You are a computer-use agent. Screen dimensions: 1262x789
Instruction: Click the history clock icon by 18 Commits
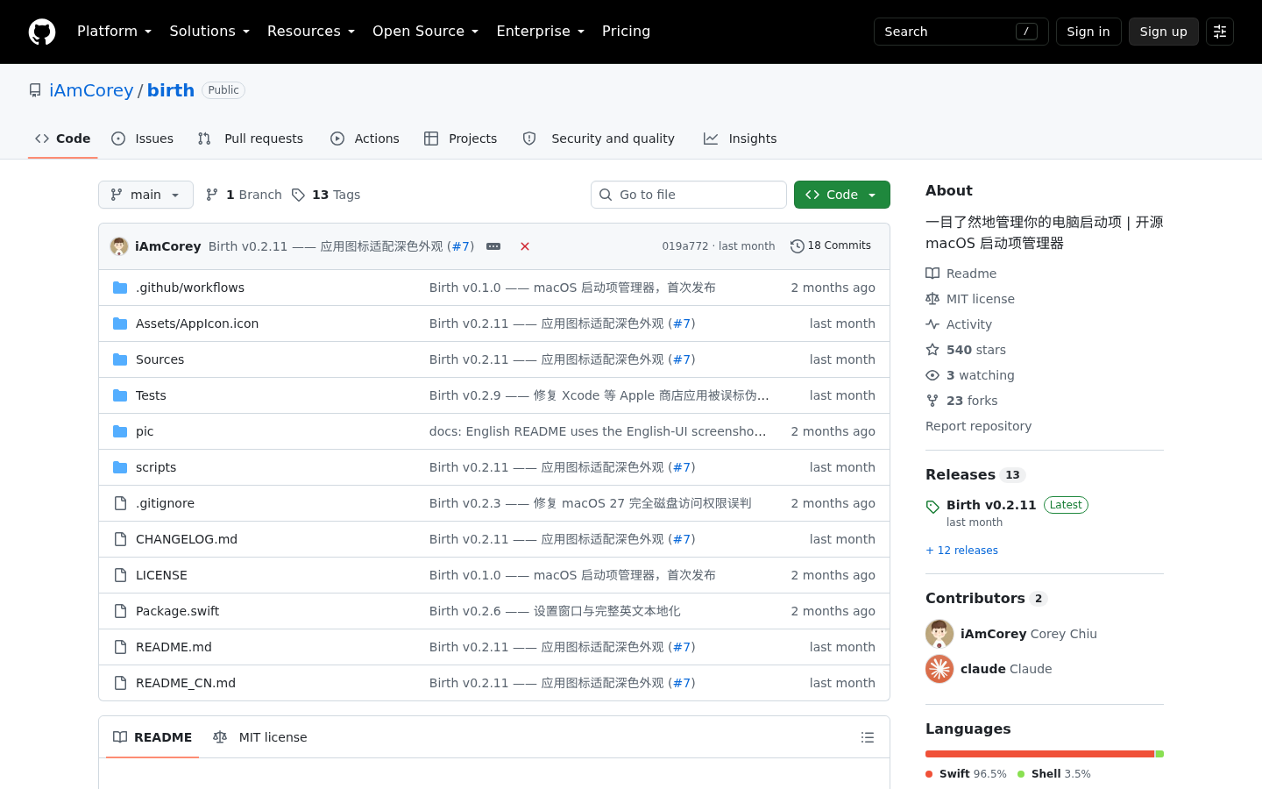tap(798, 246)
